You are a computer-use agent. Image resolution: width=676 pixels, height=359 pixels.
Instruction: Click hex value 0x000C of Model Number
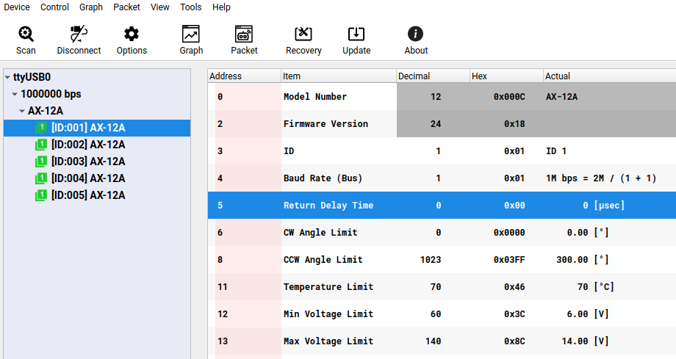(x=509, y=96)
